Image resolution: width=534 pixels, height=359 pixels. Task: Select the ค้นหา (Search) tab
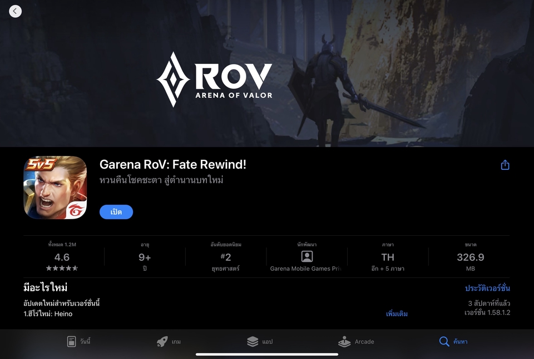pos(453,341)
